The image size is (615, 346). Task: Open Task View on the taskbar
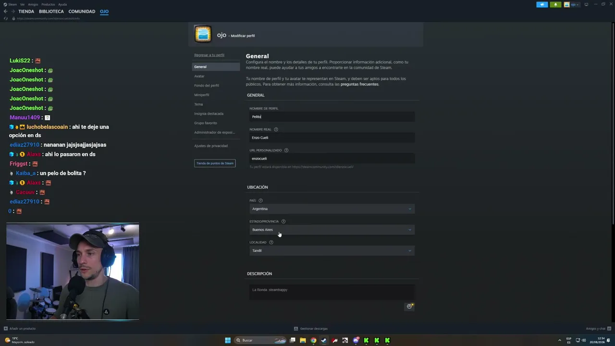[x=293, y=340]
